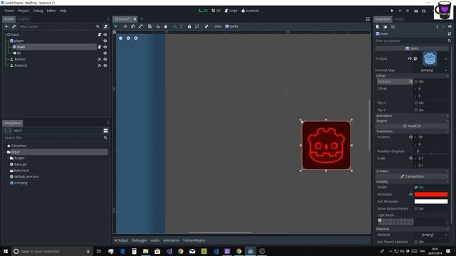This screenshot has width=456, height=256.
Task: Toggle visibility of player node
Action: click(x=105, y=41)
